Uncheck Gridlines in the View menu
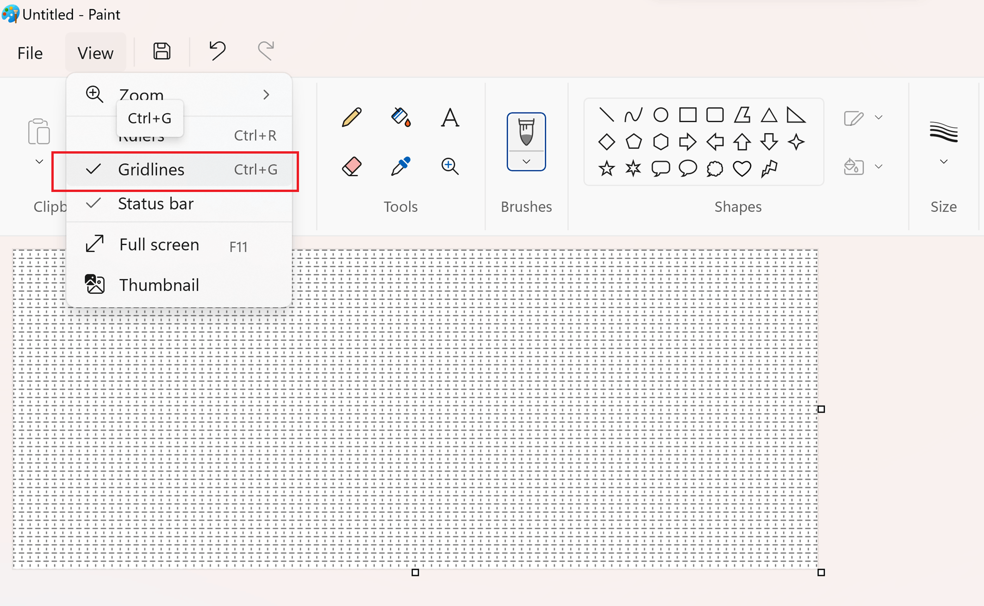 point(180,170)
